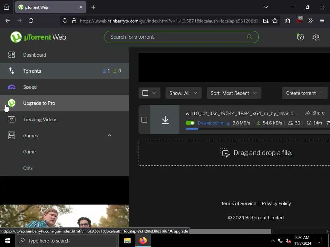Click the padlock site info icon
This screenshot has height=247, width=330.
point(74,21)
